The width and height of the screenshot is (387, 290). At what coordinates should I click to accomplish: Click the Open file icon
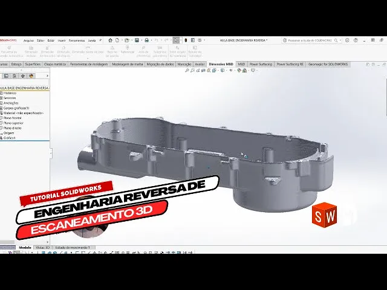click(126, 40)
